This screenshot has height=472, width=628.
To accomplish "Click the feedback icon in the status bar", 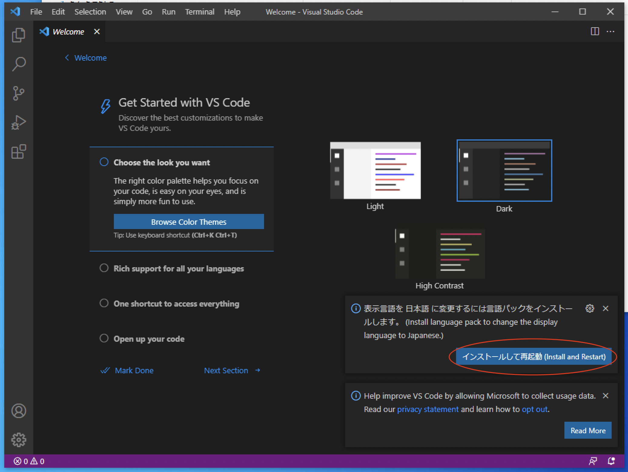I will pos(593,461).
